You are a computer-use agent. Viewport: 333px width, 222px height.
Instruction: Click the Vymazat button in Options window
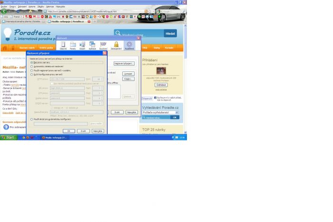(x=128, y=74)
